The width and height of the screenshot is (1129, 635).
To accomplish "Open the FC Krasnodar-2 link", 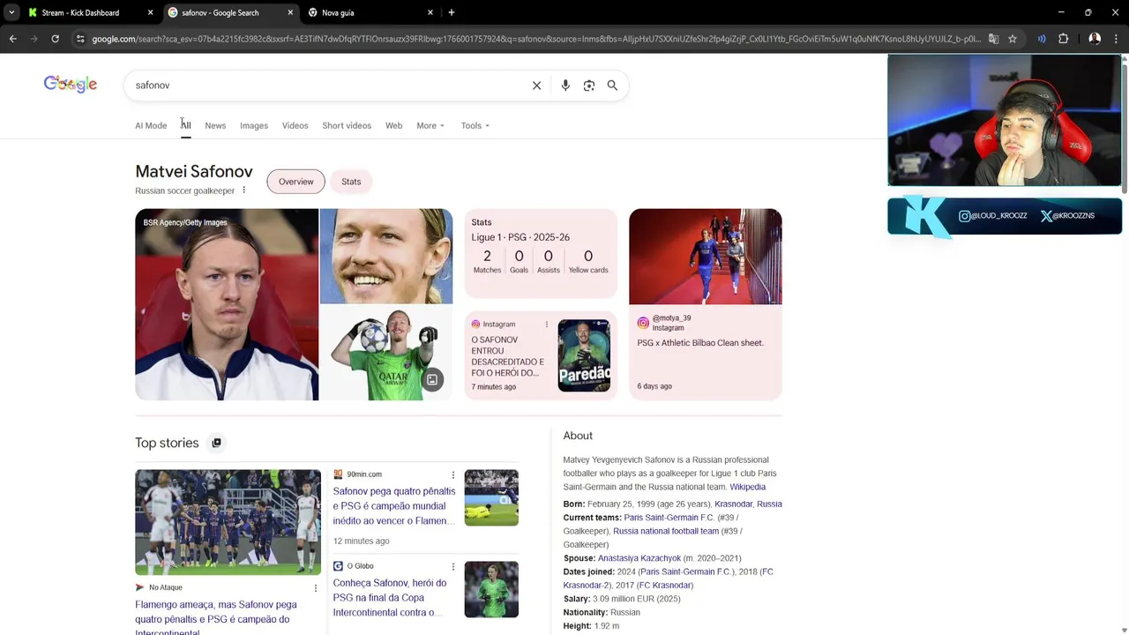I will click(x=669, y=579).
